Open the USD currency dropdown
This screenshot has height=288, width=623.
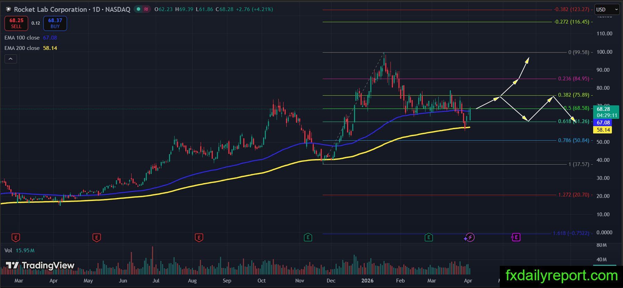tap(607, 10)
